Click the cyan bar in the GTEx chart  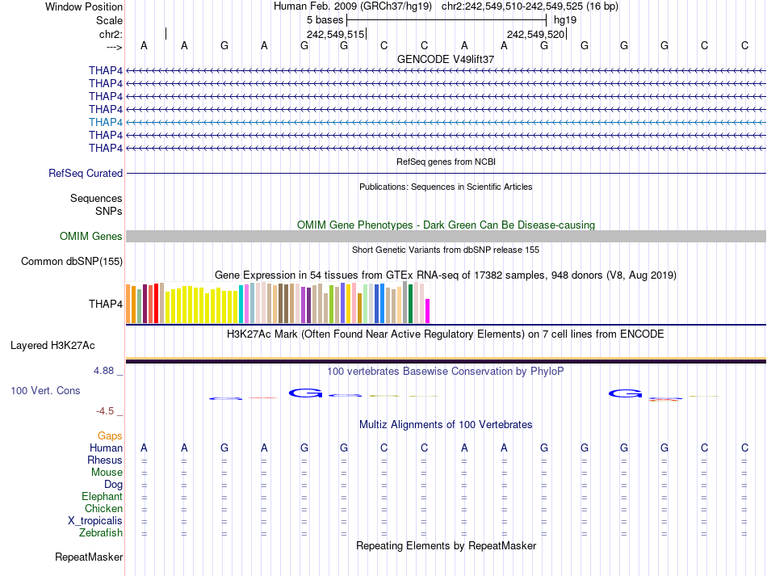(x=241, y=304)
